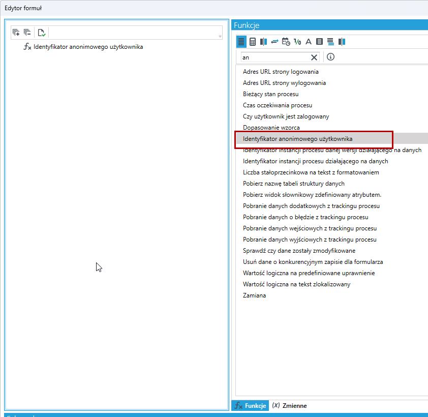The height and width of the screenshot is (417, 428).
Task: Show logical functions via the 1/0 icon
Action: click(x=297, y=42)
